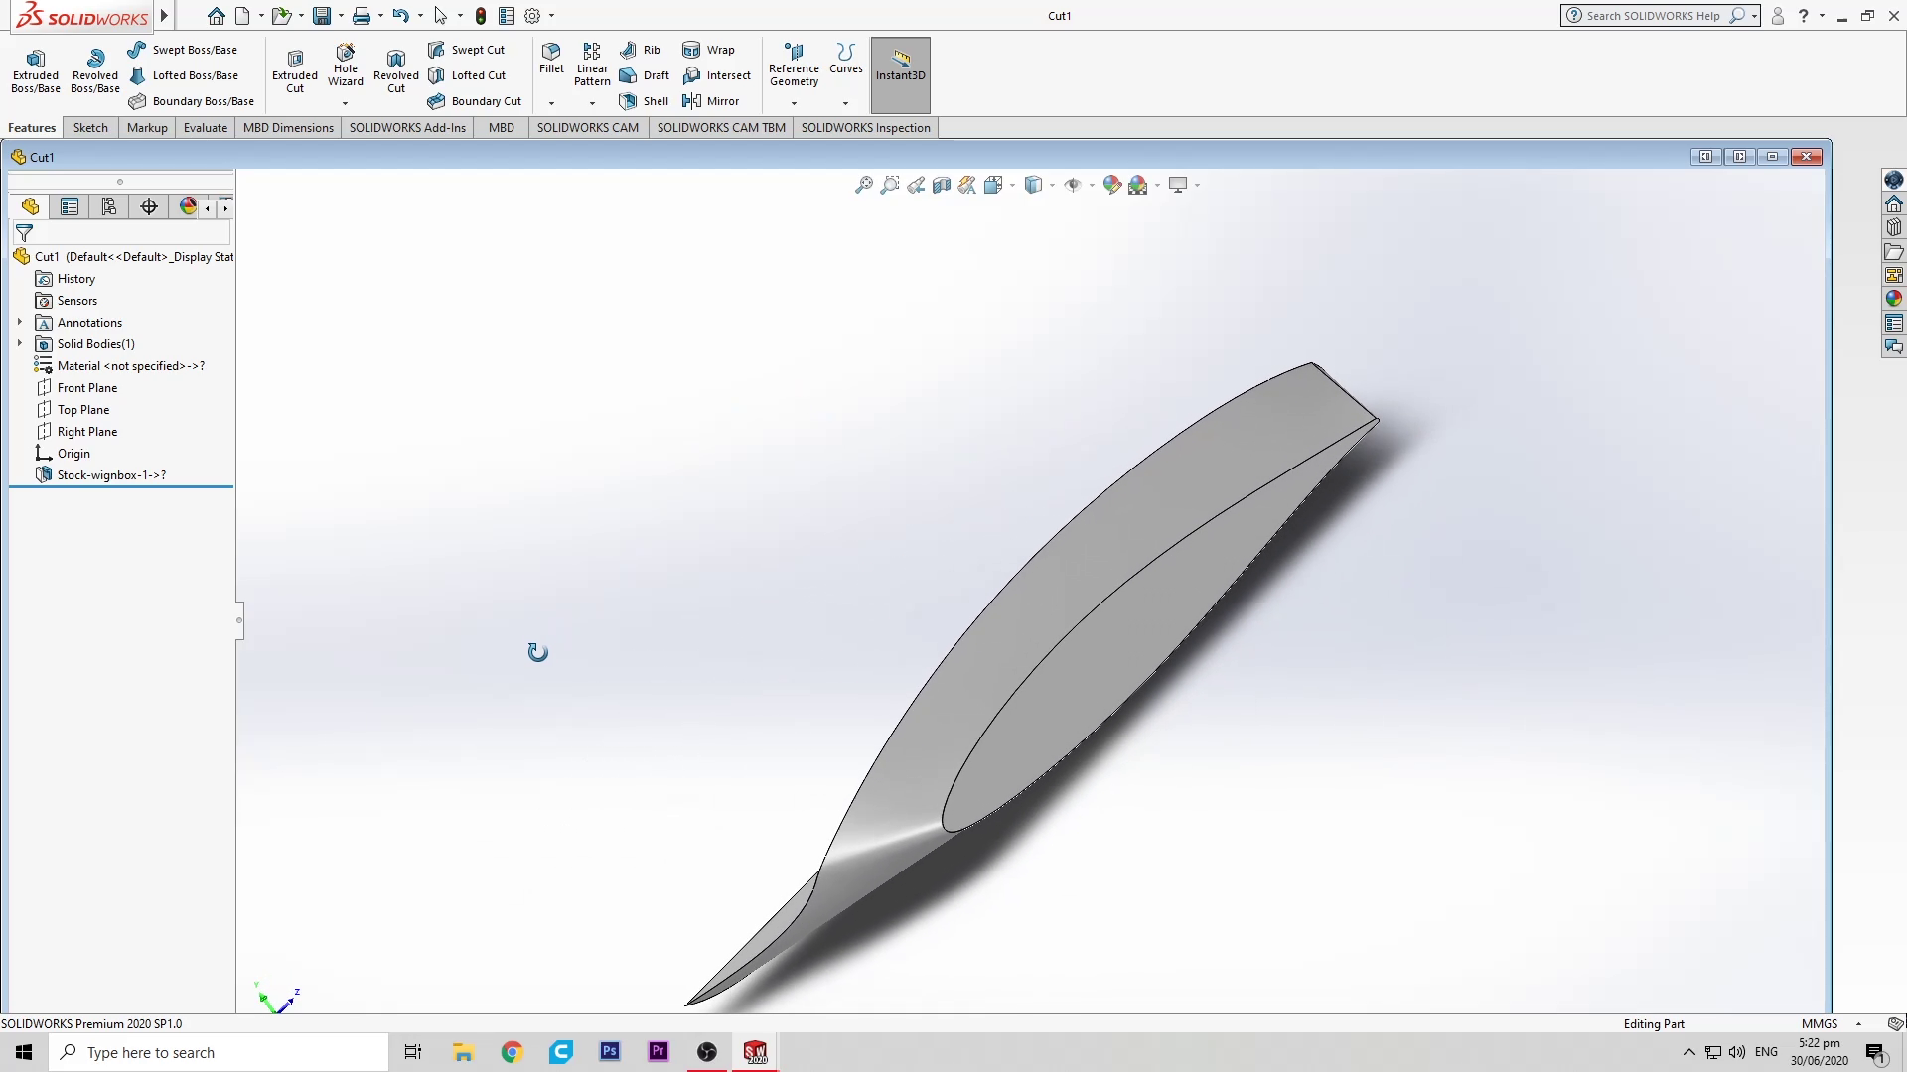
Task: Apply the Fillet tool
Action: [x=551, y=58]
